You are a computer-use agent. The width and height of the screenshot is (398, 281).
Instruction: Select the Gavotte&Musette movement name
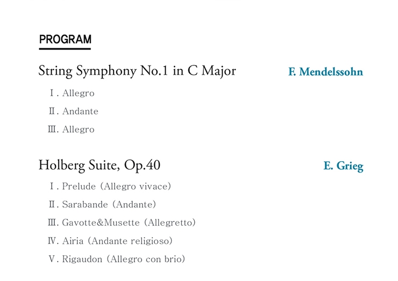[x=101, y=222]
